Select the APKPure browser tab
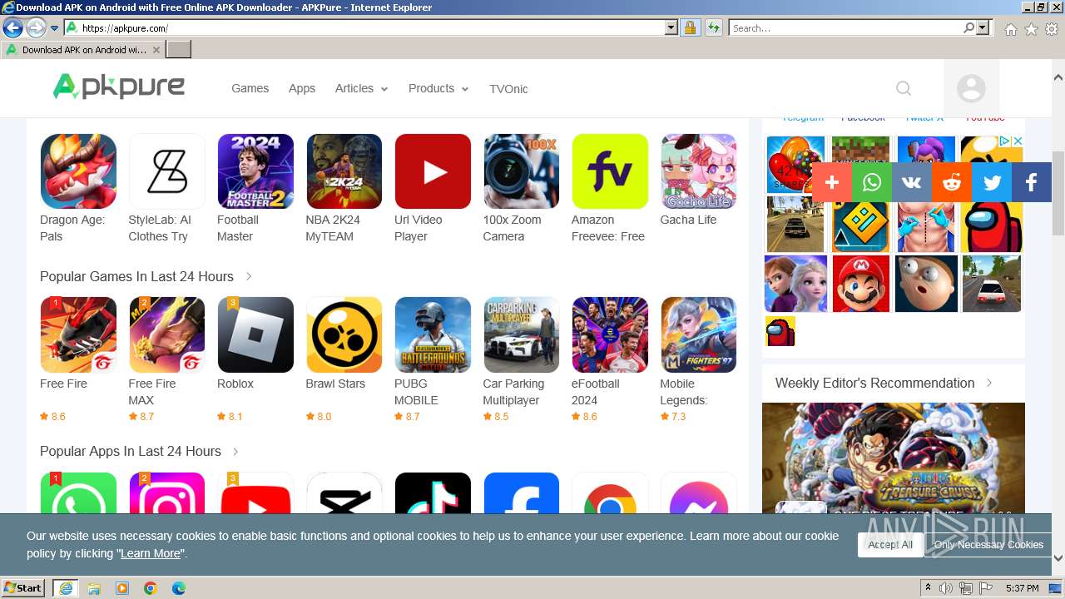 click(x=83, y=49)
